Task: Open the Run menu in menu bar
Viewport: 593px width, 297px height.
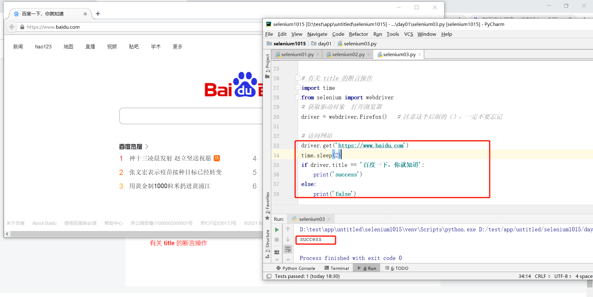Action: click(377, 34)
